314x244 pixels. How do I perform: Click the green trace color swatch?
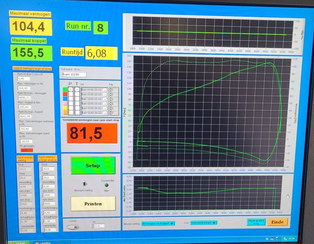coord(65,90)
